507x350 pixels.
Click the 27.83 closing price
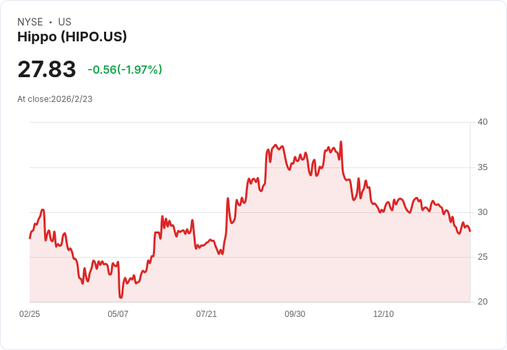point(47,70)
